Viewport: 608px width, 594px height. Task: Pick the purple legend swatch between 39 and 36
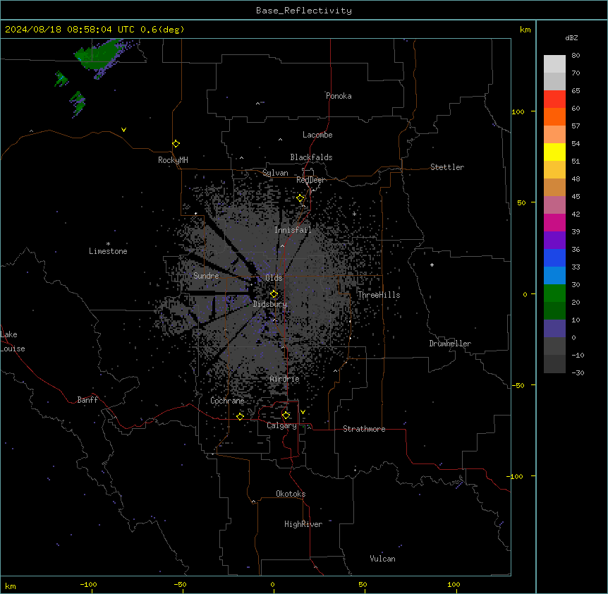[554, 241]
